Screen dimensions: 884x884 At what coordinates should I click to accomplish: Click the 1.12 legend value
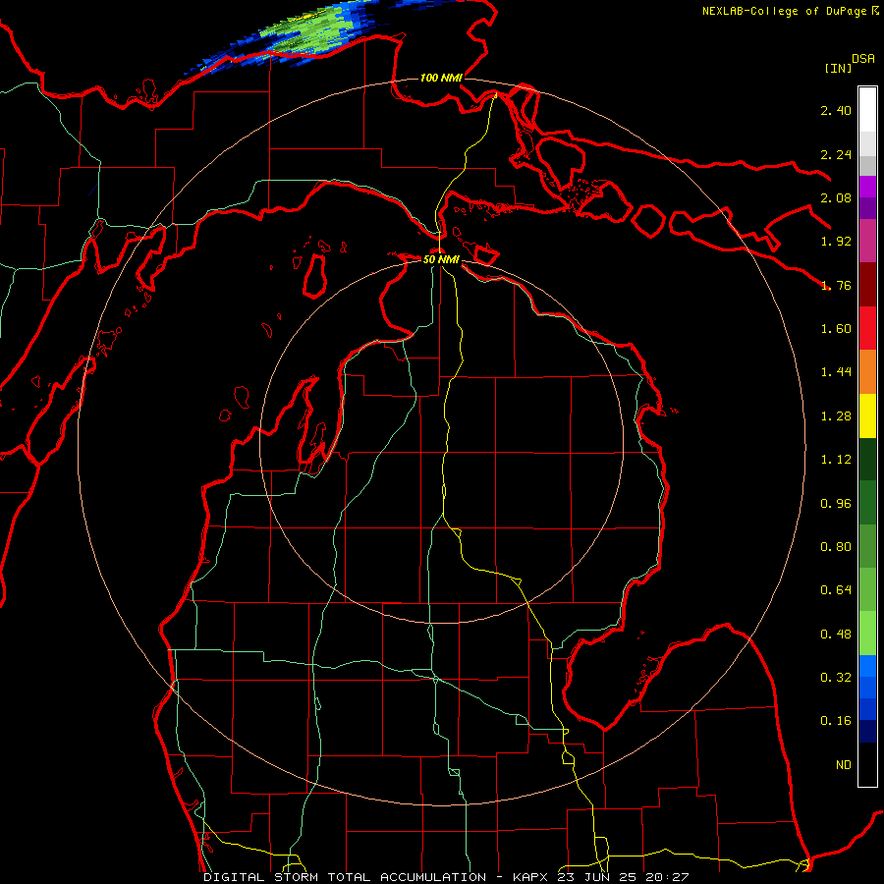(836, 460)
